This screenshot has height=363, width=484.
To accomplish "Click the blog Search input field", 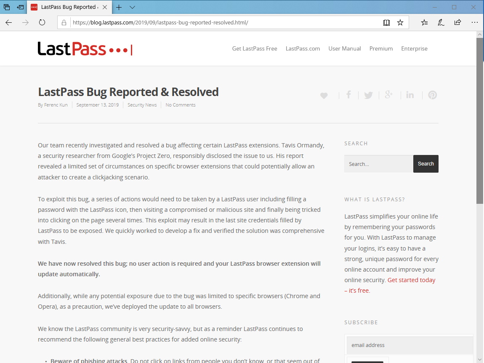I will point(379,164).
